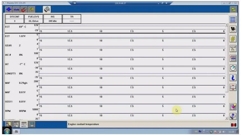Click the blue information 'i' icon

[x=233, y=78]
